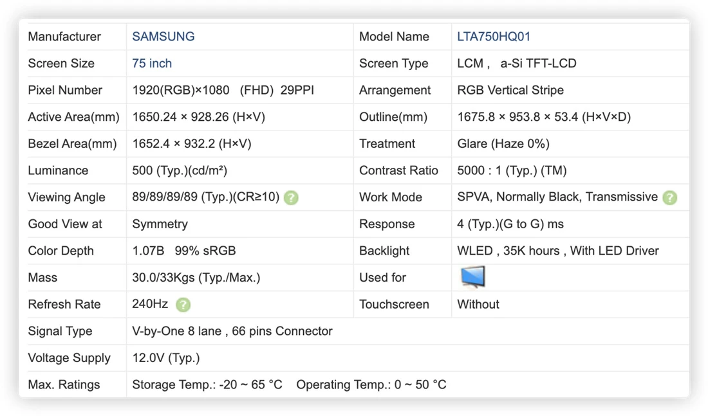Screen dimensions: 708x416
Task: Click the Contrast Ratio label
Action: pyautogui.click(x=398, y=170)
